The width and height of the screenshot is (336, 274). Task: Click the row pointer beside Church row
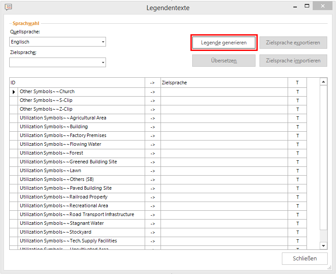14,92
